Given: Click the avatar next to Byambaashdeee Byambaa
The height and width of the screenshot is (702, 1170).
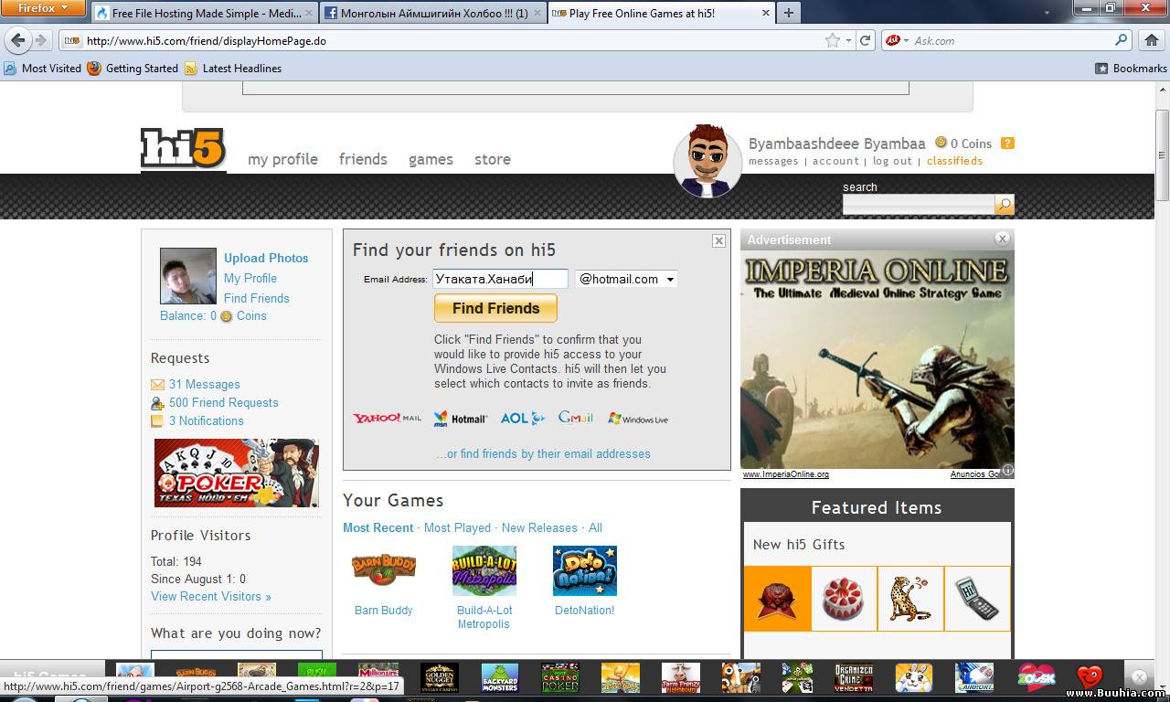Looking at the screenshot, I should [707, 162].
